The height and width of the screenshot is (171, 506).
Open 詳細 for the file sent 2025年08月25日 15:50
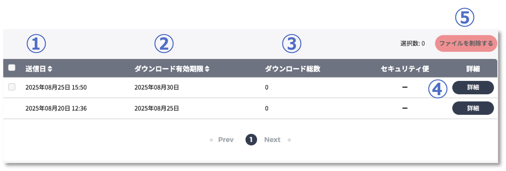[x=473, y=88]
